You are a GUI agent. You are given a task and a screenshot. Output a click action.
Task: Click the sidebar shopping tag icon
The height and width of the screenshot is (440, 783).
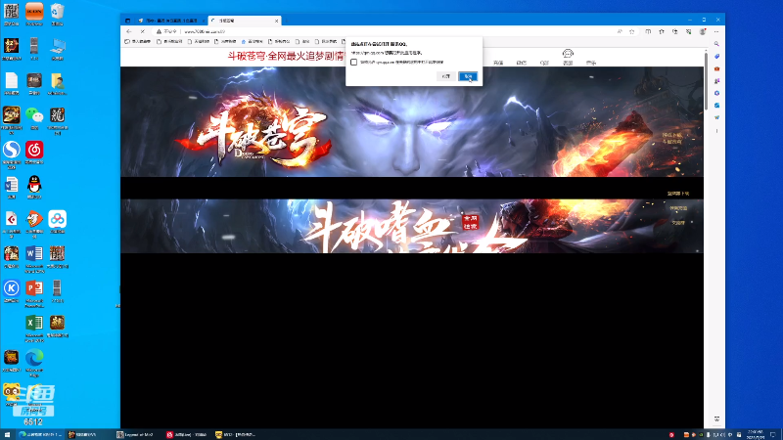pos(716,57)
